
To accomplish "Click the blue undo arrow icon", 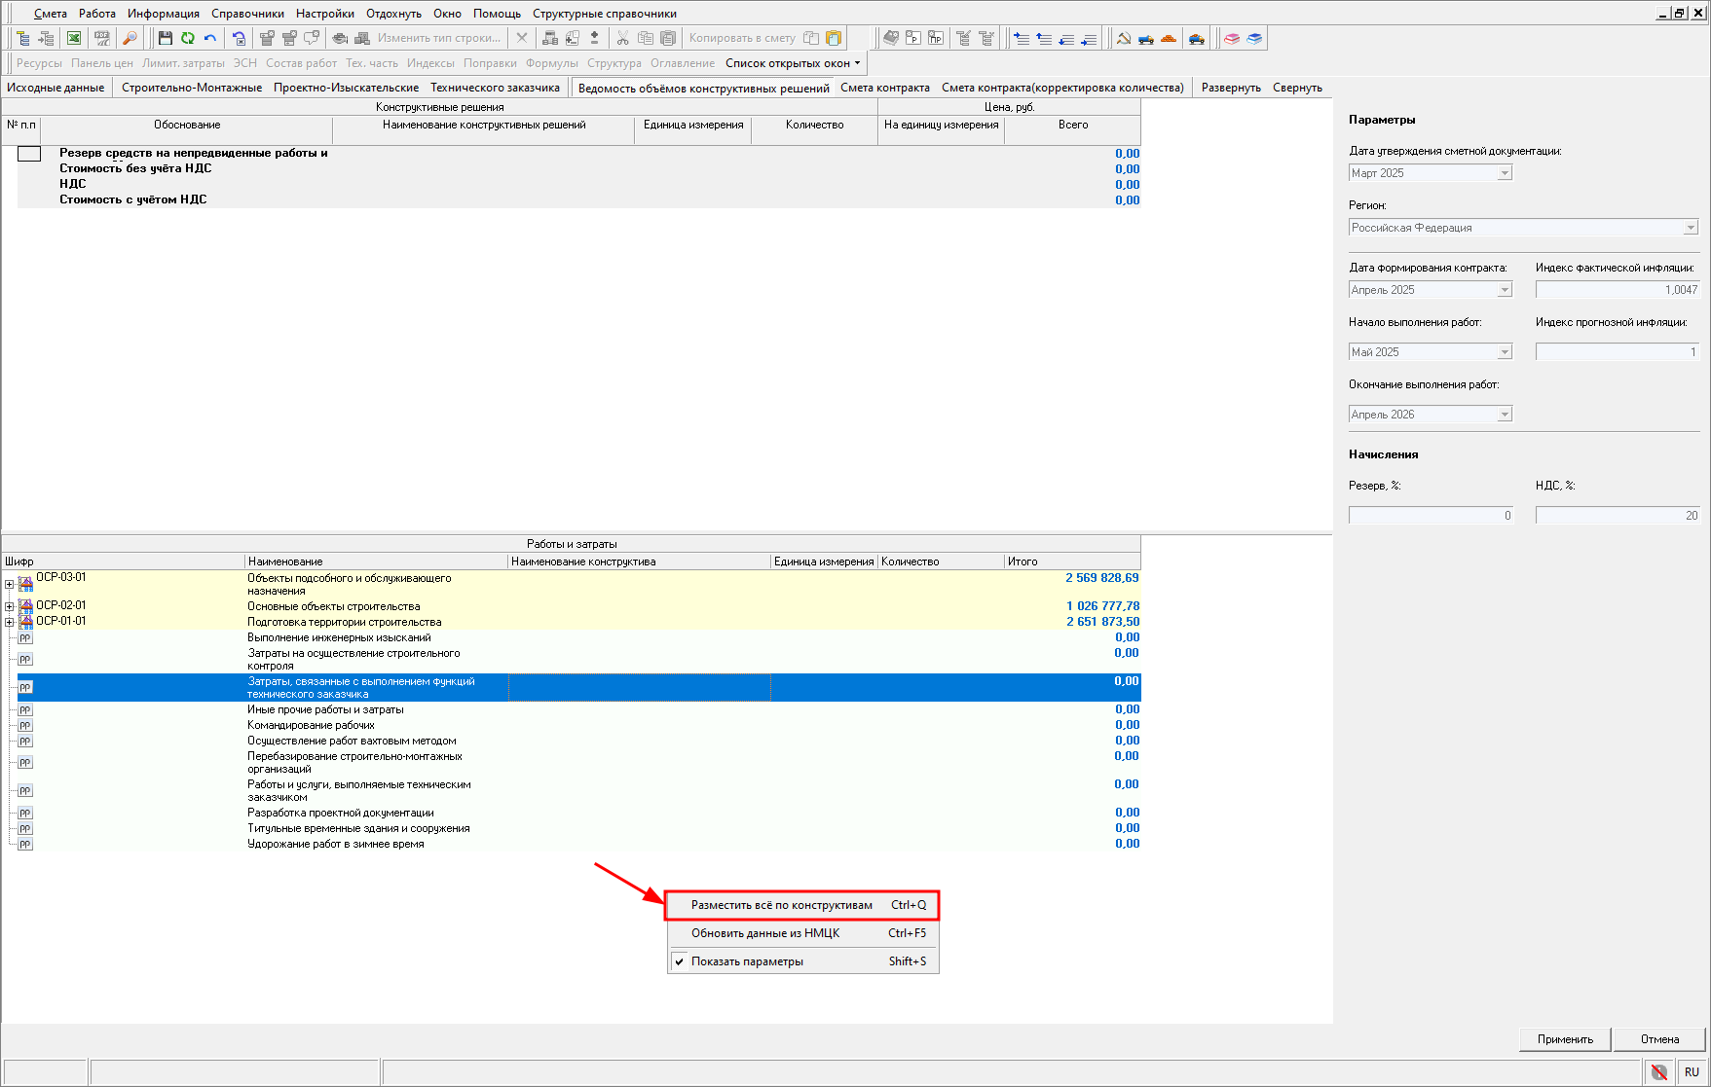I will pos(209,38).
